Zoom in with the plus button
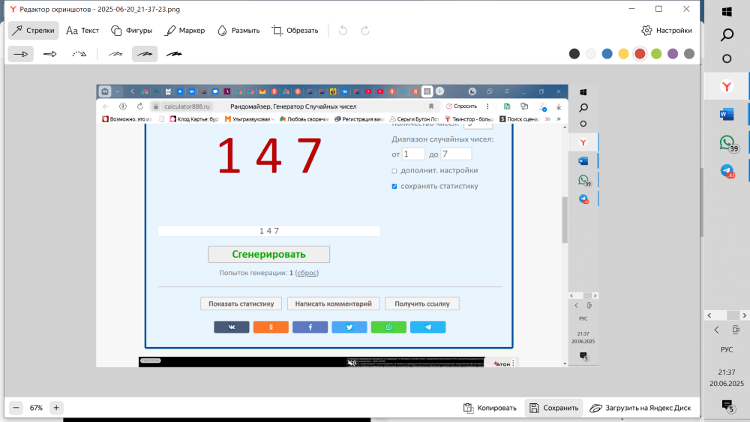750x422 pixels. 56,408
